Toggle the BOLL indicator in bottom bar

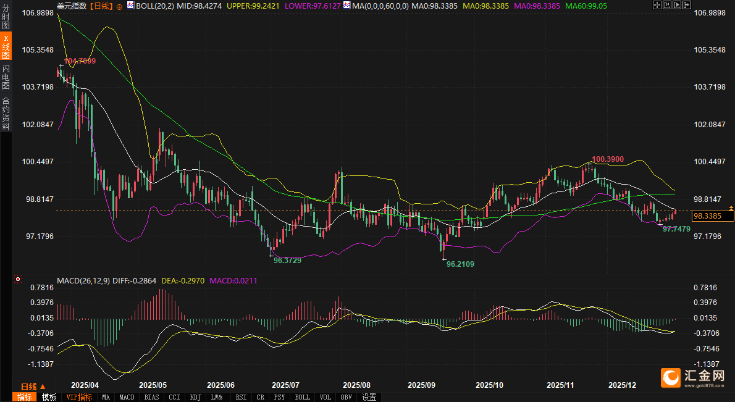click(x=302, y=397)
